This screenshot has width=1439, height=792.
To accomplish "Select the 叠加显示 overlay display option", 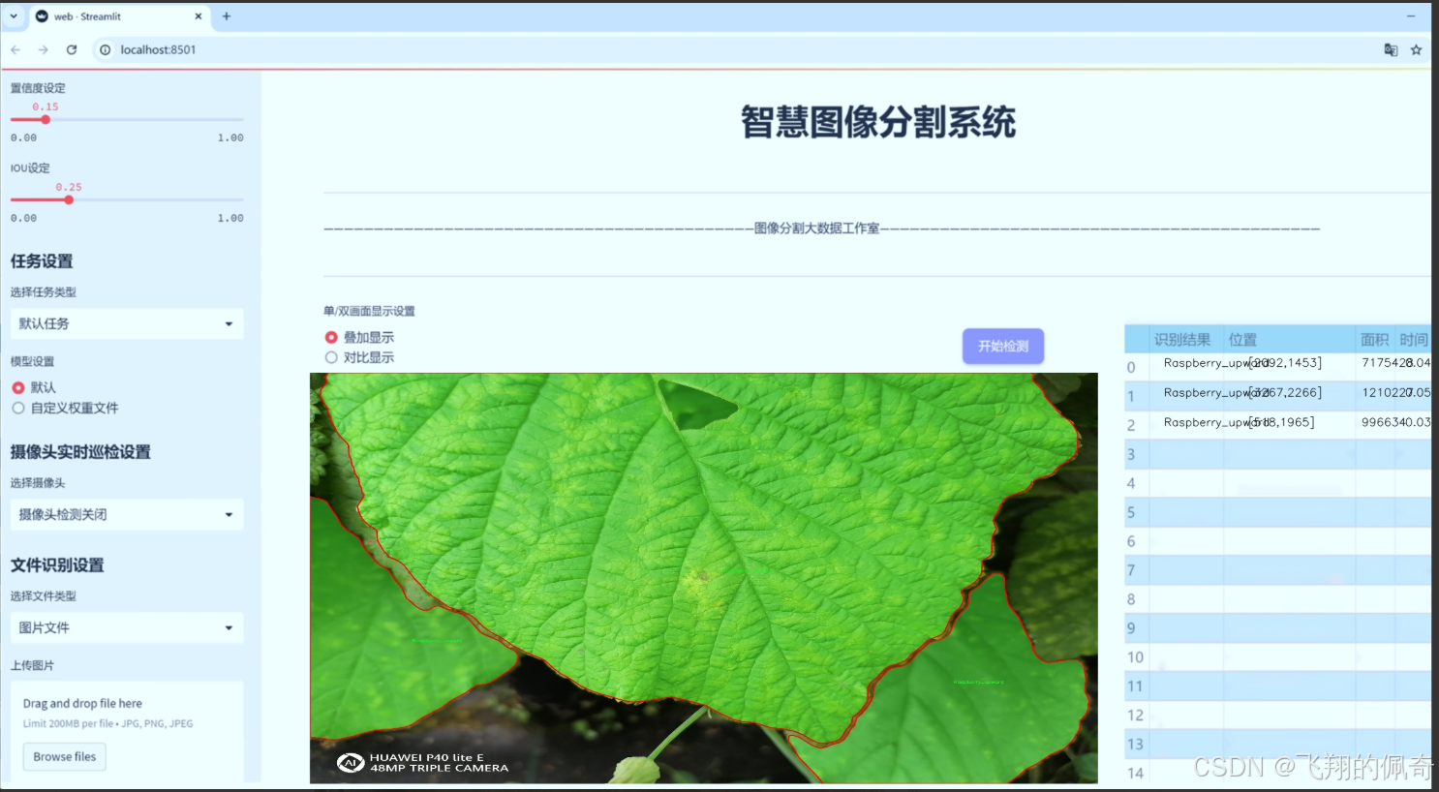I will (x=359, y=337).
